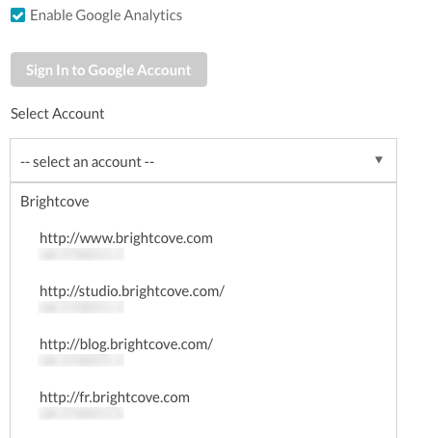The width and height of the screenshot is (429, 438).
Task: Click the Enable Google Analytics label text
Action: pos(106,15)
